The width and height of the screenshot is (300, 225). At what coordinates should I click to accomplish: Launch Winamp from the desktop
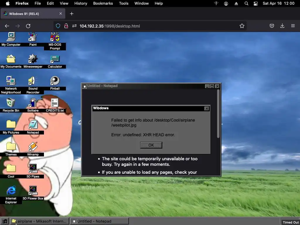pyautogui.click(x=33, y=149)
